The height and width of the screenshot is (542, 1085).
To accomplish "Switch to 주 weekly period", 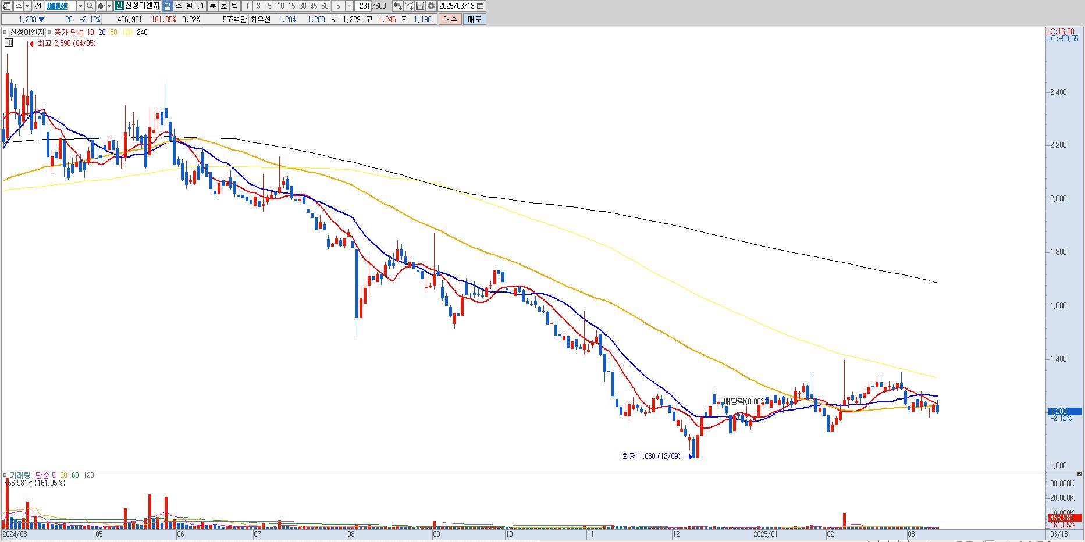I will point(179,6).
